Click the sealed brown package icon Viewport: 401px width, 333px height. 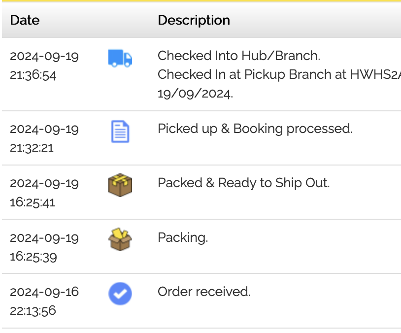(120, 185)
